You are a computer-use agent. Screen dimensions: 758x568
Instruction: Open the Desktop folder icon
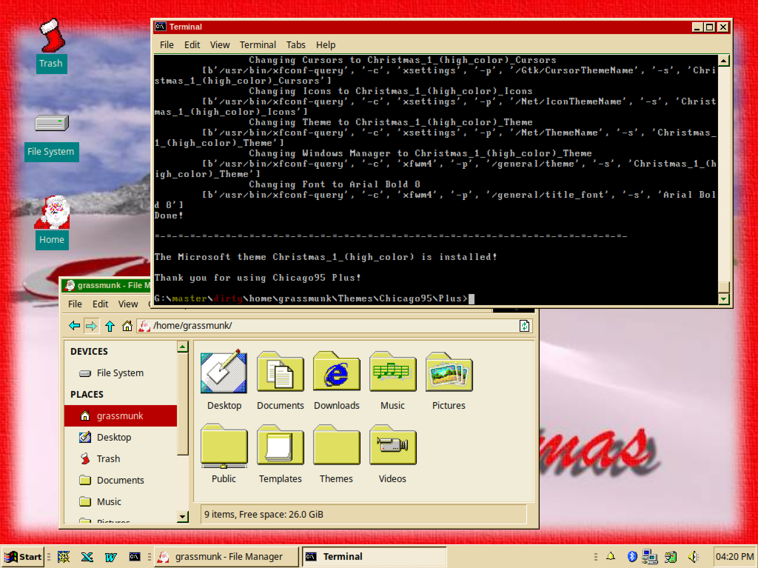tap(224, 371)
